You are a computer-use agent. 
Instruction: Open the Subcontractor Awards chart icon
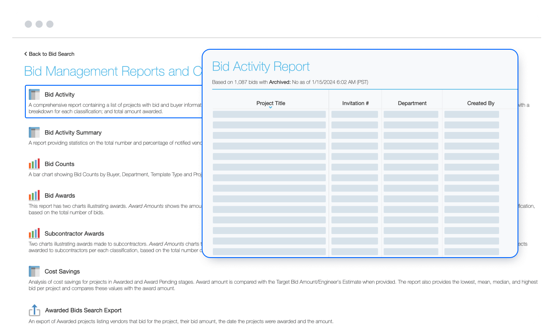34,233
